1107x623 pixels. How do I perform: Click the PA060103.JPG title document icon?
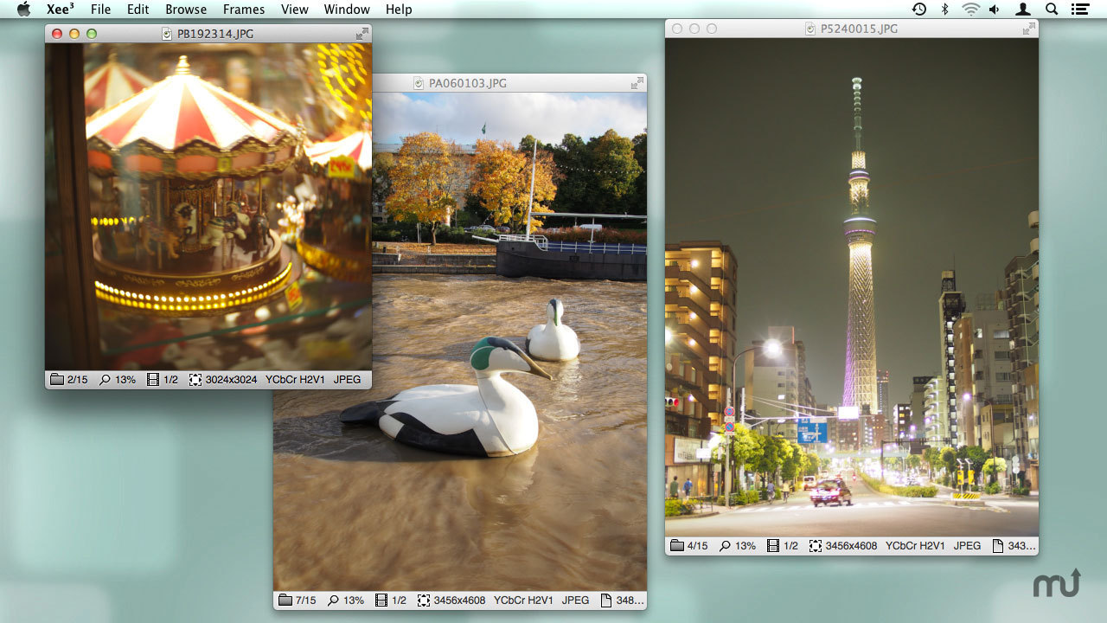tap(419, 83)
